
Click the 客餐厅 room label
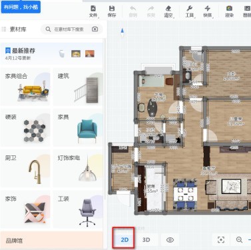pyautogui.click(x=208, y=168)
